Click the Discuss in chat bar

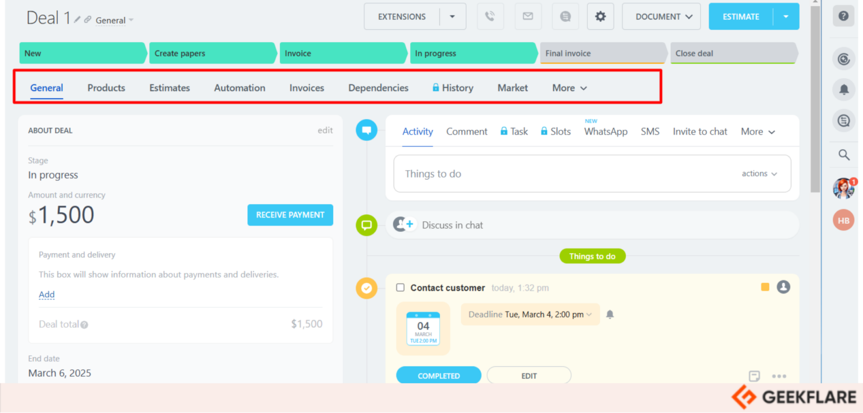(592, 225)
